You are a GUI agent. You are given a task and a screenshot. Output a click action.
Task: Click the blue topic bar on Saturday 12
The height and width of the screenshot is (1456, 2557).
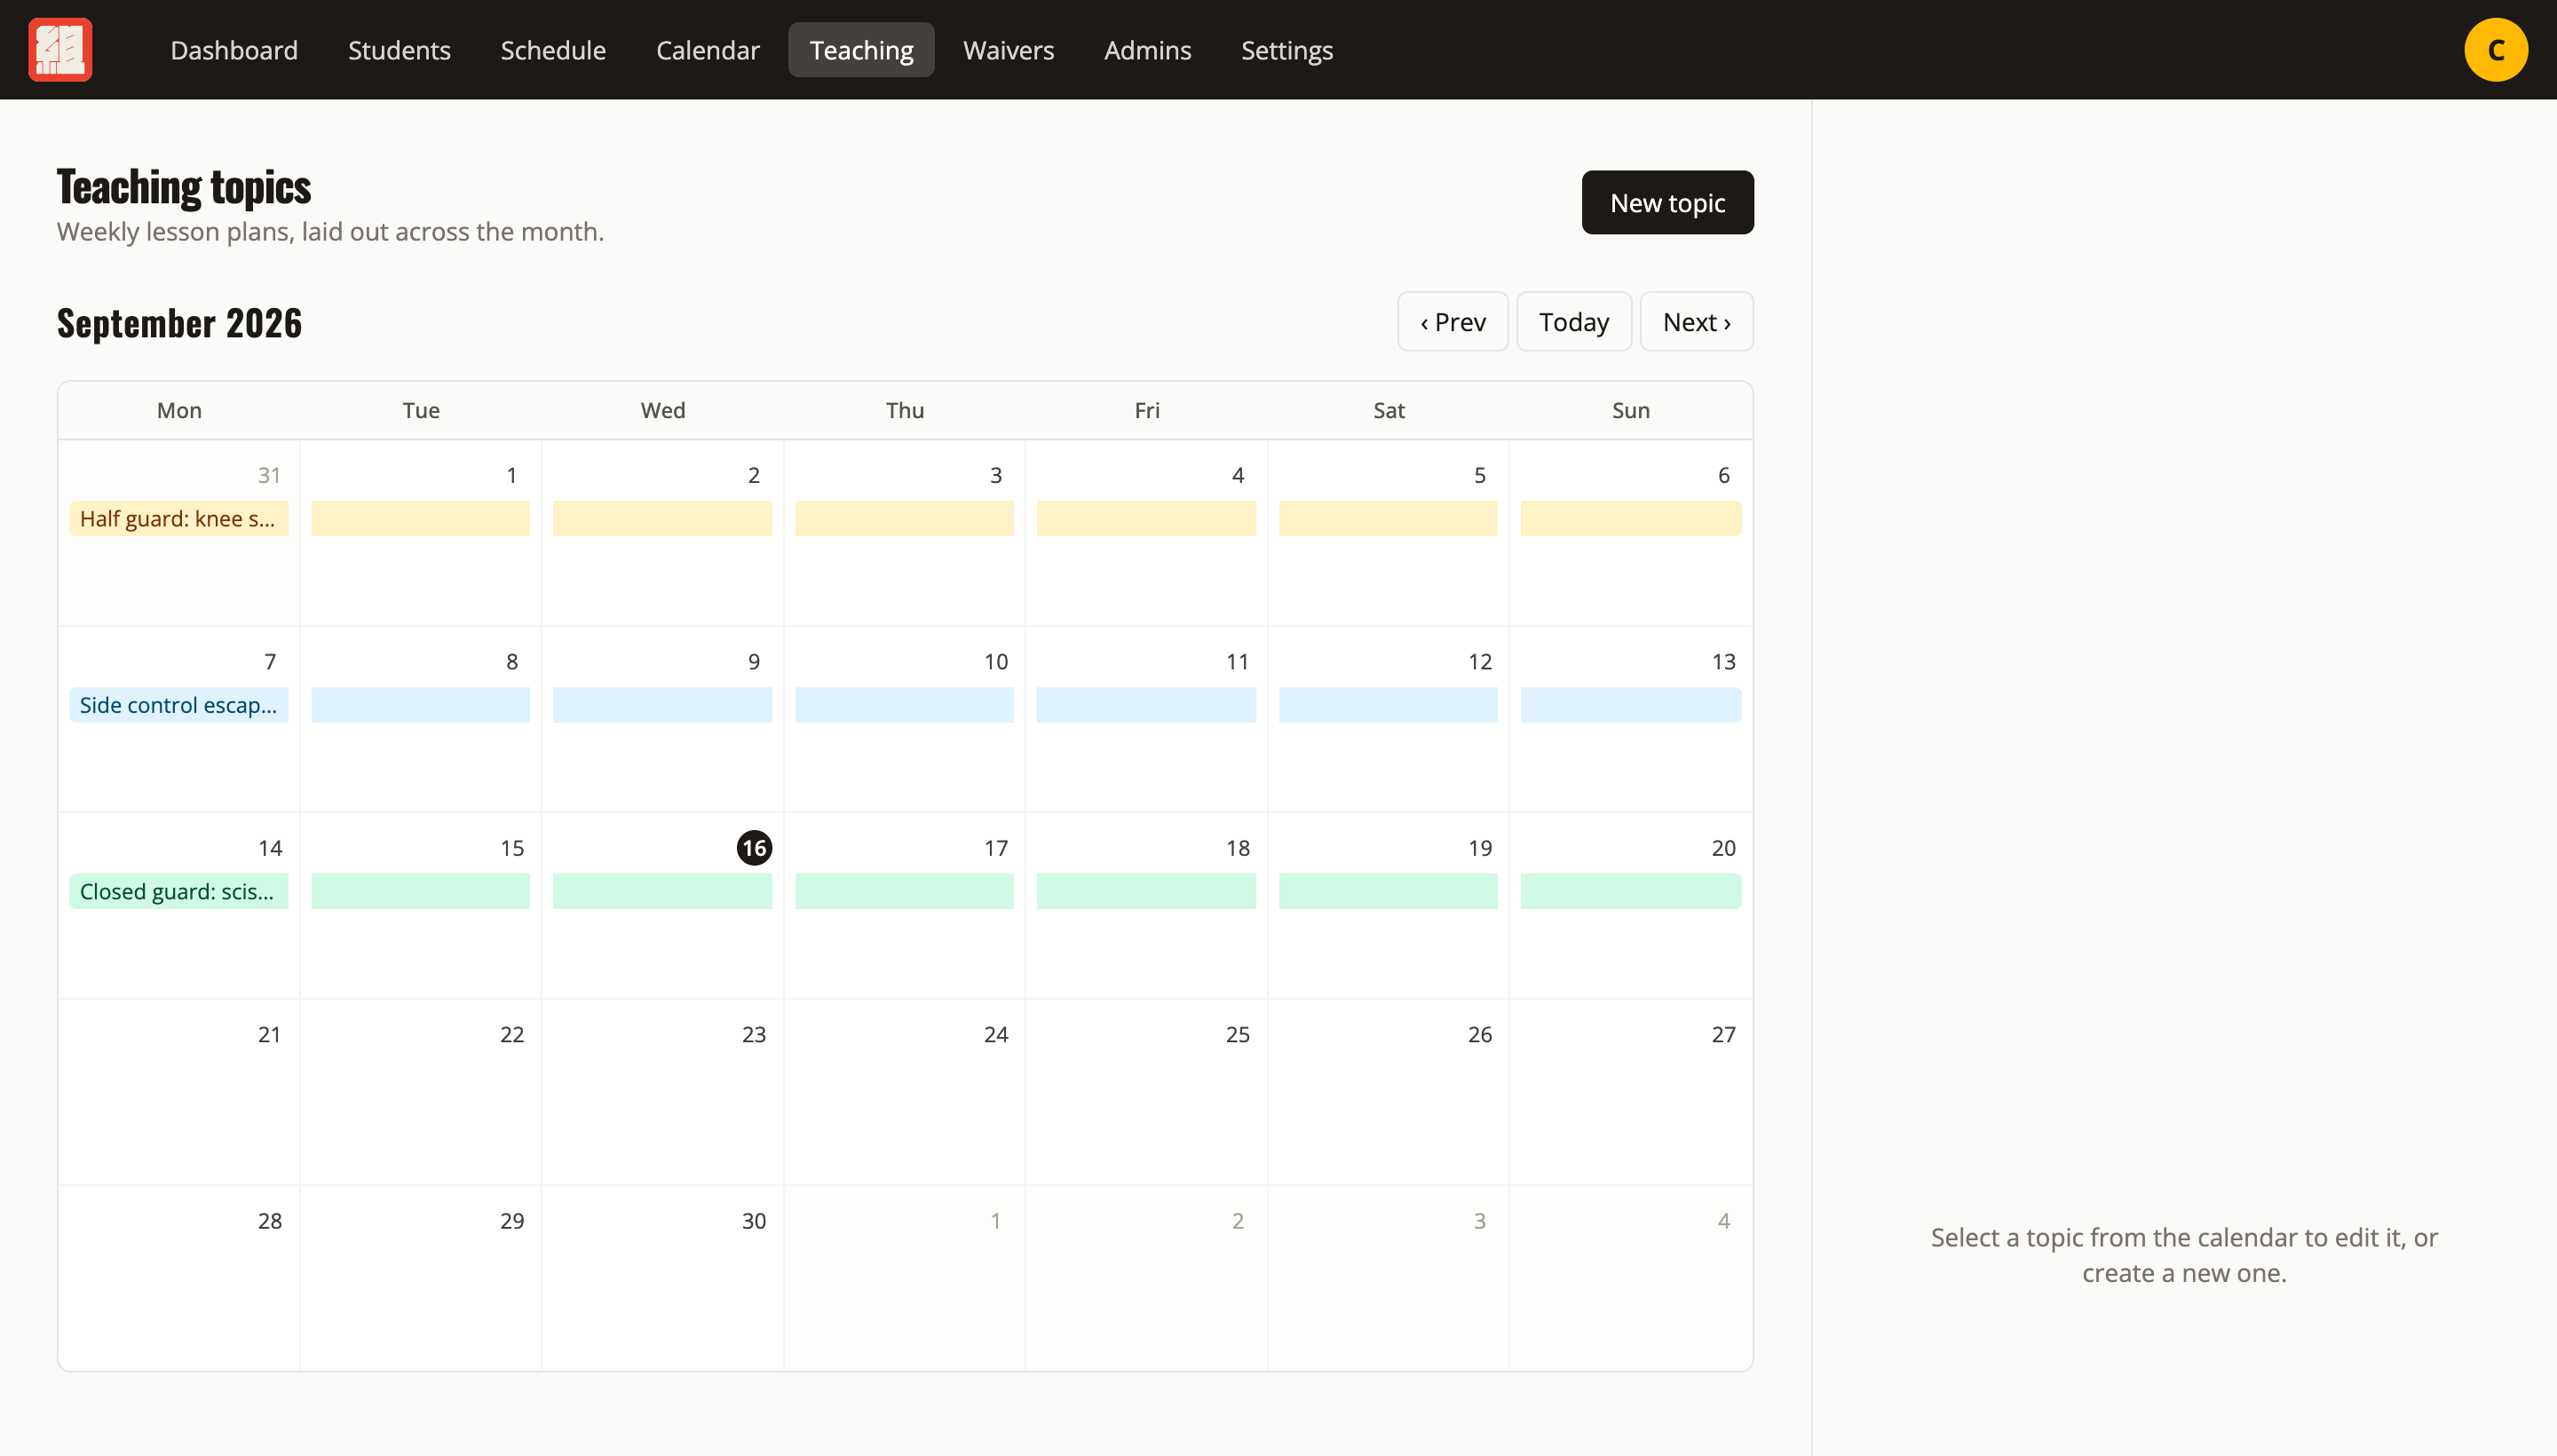[x=1388, y=705]
